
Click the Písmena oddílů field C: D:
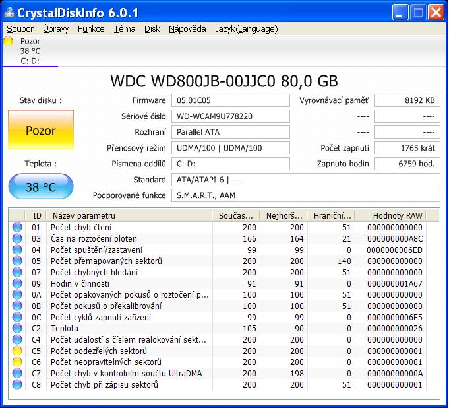coord(231,164)
